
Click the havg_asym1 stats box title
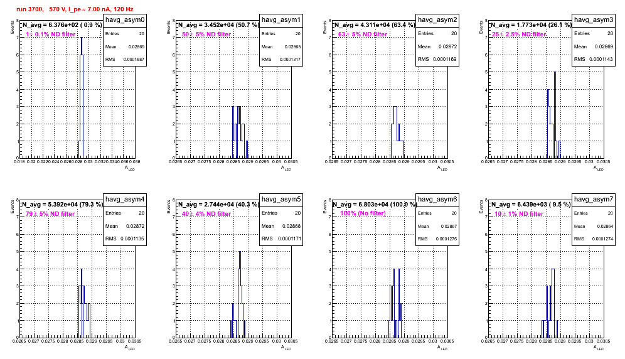[x=281, y=19]
